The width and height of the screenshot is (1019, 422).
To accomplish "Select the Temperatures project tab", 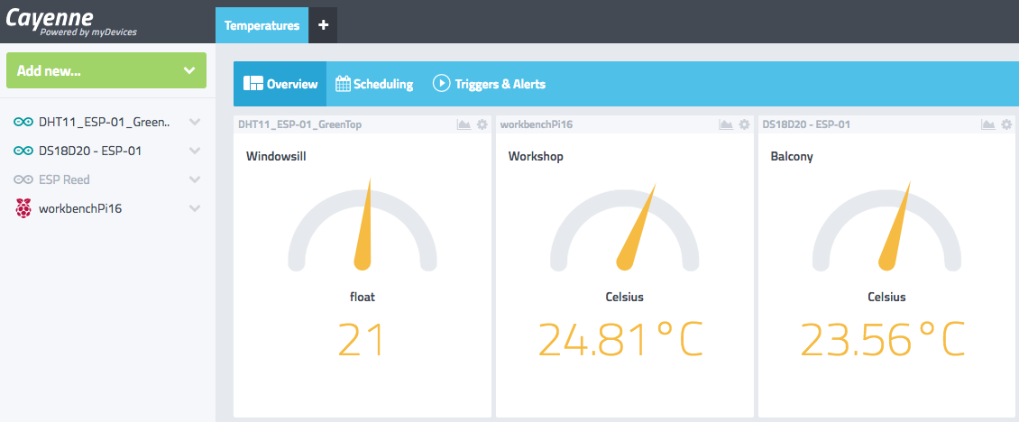I will click(x=262, y=25).
